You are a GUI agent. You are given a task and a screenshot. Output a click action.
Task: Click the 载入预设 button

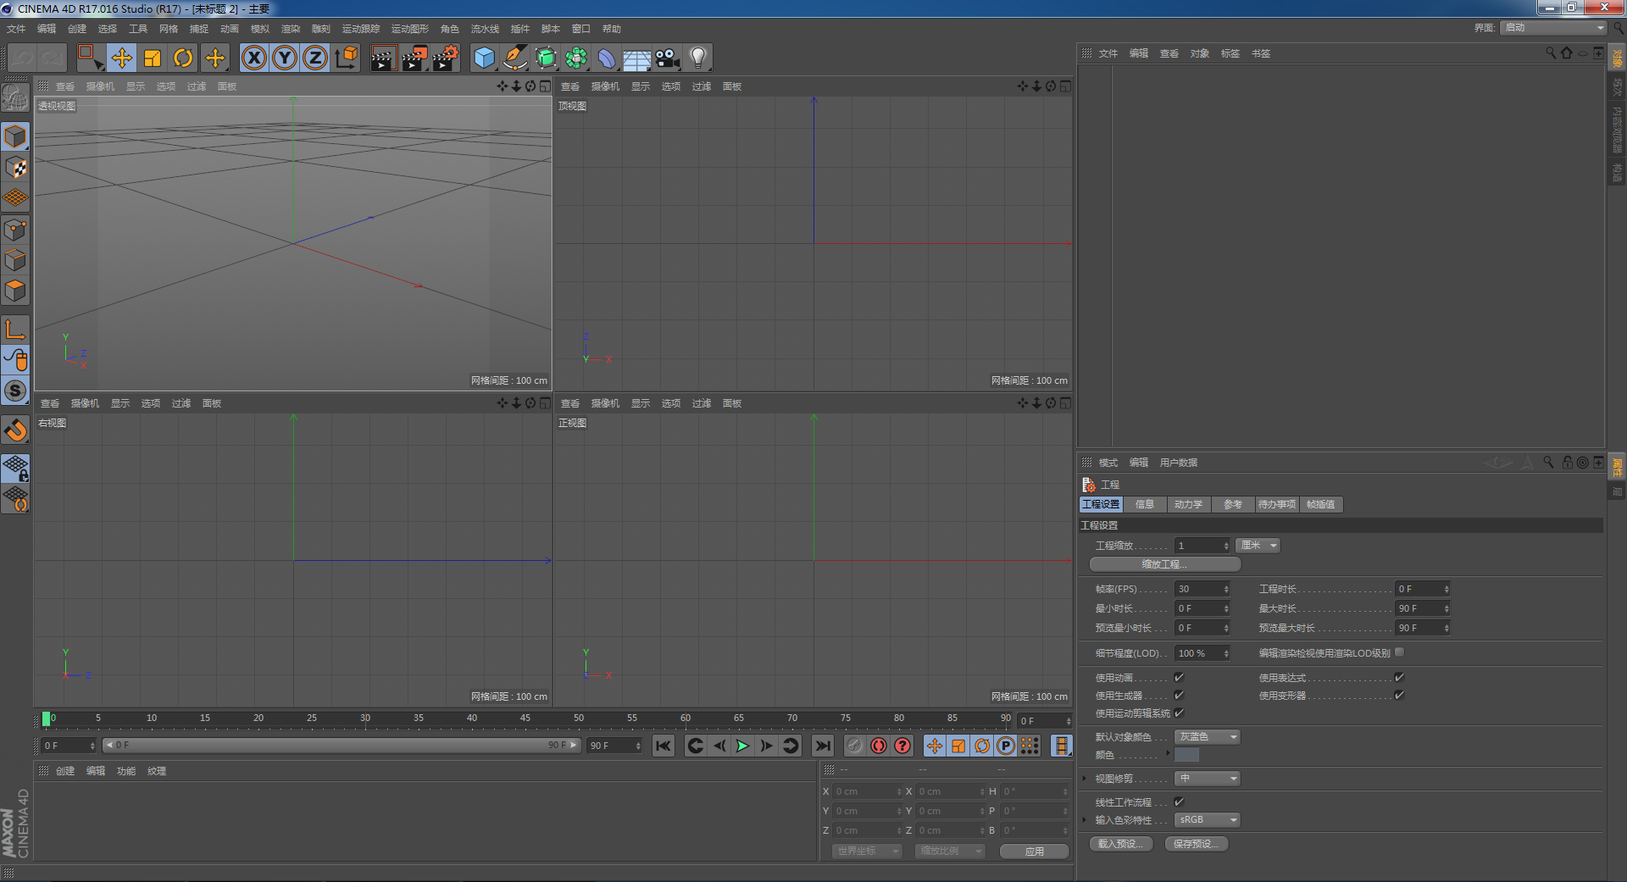pyautogui.click(x=1120, y=844)
